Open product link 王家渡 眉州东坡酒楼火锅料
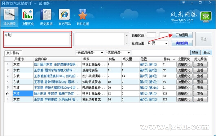This screenshot has width=216, height=136. pyautogui.click(x=56, y=70)
